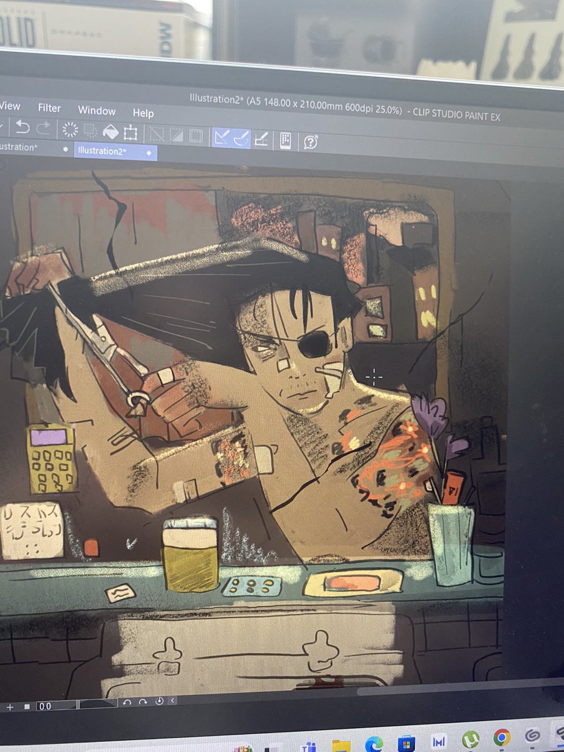Open Microsoft Teams from the taskbar
The width and height of the screenshot is (564, 752).
(308, 747)
